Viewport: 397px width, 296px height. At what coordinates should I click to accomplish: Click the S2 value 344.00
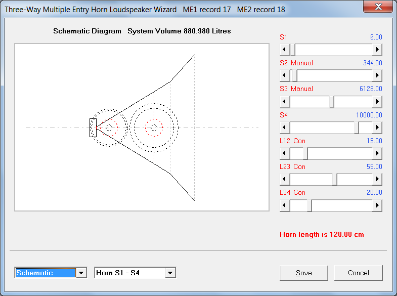(373, 63)
